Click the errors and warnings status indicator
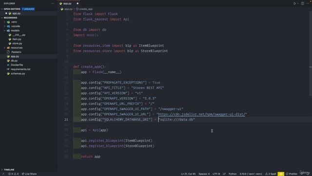 pyautogui.click(x=13, y=174)
